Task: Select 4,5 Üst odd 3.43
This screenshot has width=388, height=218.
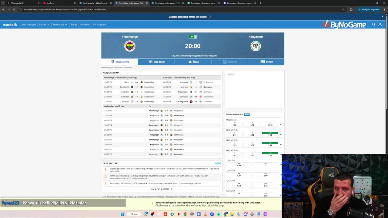Action: pyautogui.click(x=266, y=185)
